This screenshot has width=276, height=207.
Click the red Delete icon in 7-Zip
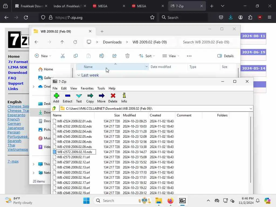[113, 98]
